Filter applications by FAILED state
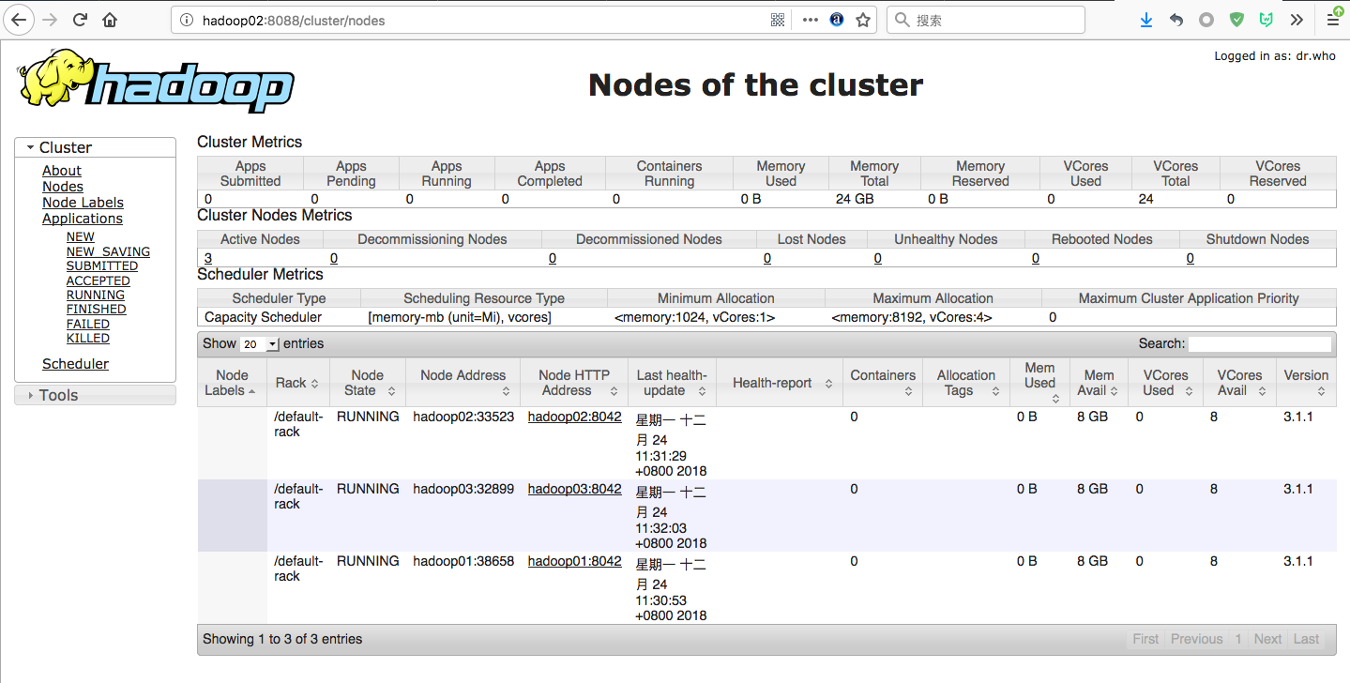1350x683 pixels. (88, 324)
